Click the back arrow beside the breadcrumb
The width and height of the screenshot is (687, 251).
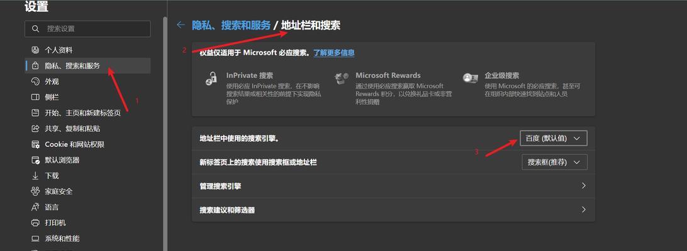click(x=181, y=25)
